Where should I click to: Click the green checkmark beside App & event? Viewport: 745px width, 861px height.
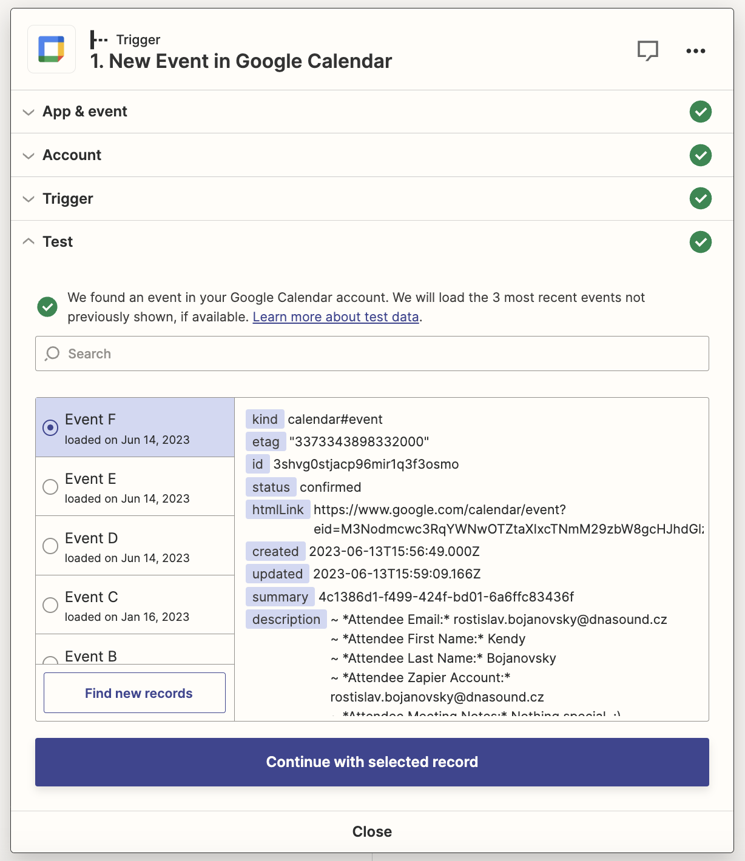[x=701, y=112]
